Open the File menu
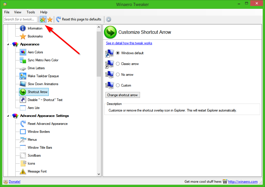The width and height of the screenshot is (265, 187). pos(7,12)
